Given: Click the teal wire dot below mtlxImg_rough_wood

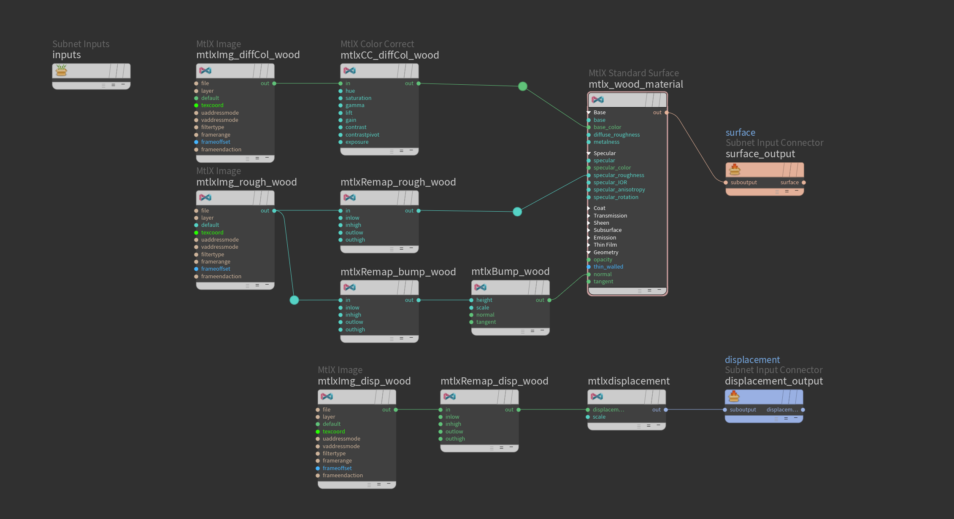Looking at the screenshot, I should pyautogui.click(x=294, y=300).
